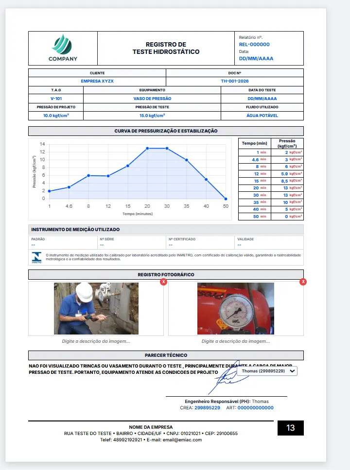The image size is (350, 470).
Task: Click the CURVA DE PRESSURIZAÇÃO E ESTABILIZAÇÃO header
Action: 166,131
